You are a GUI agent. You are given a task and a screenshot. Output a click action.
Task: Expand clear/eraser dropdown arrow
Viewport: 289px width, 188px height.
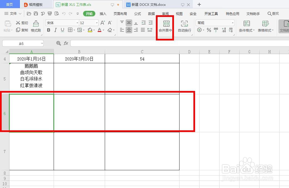point(114,30)
